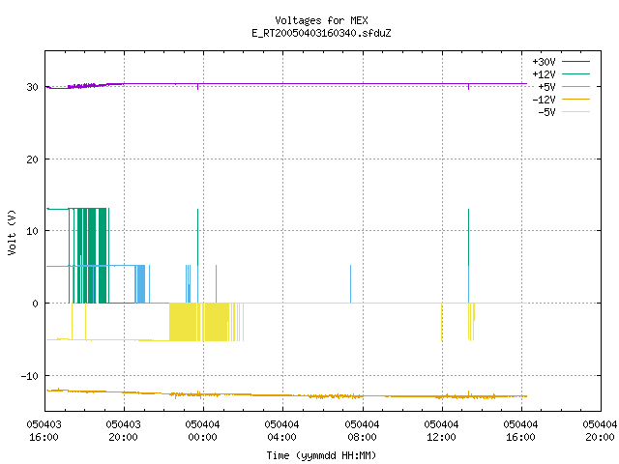The width and height of the screenshot is (619, 464).
Task: Click the +5V legend label
Action: pos(546,87)
